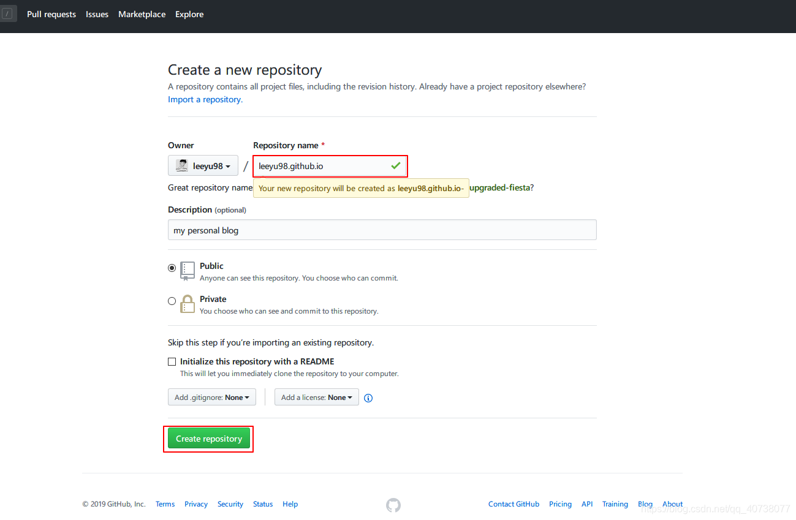Viewport: 796px width, 520px height.
Task: Open the Security footer link
Action: (230, 504)
